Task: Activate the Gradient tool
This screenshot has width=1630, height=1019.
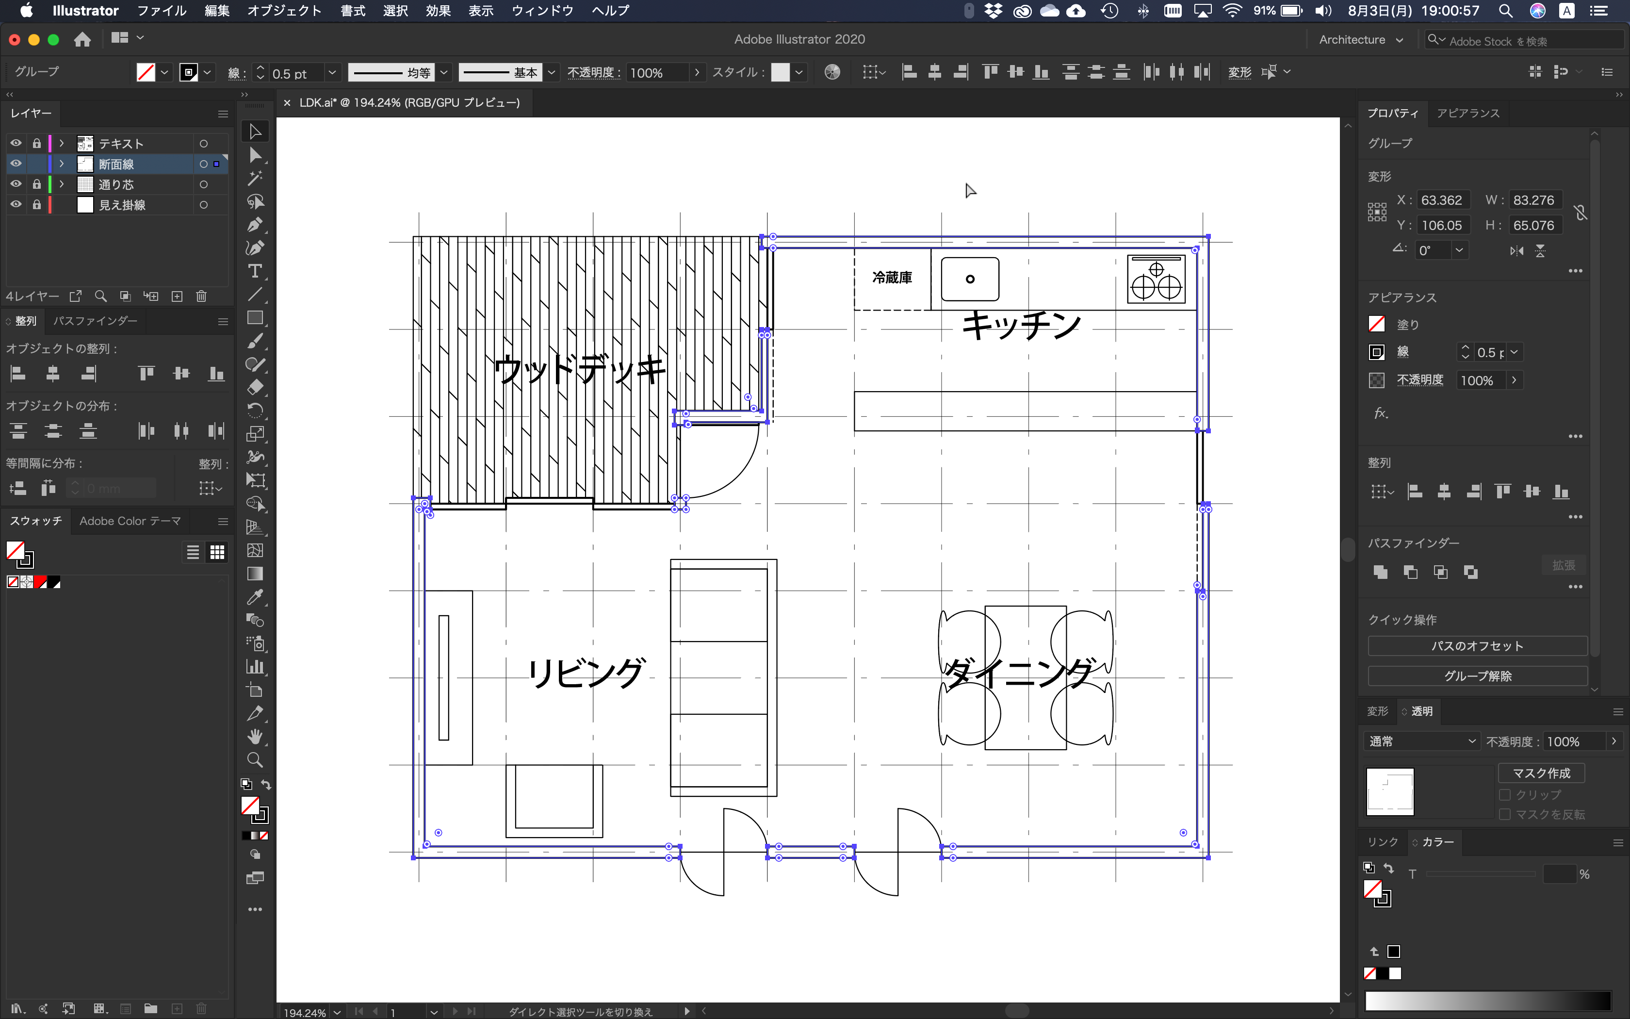Action: pyautogui.click(x=256, y=574)
